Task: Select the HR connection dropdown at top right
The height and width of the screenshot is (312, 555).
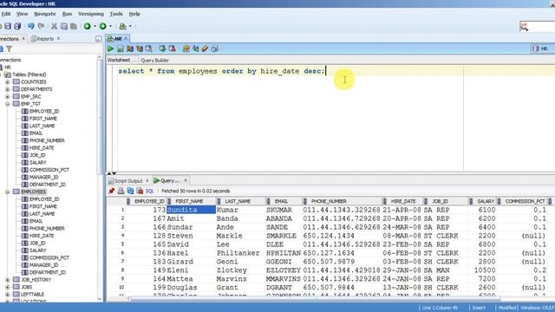Action: click(544, 49)
